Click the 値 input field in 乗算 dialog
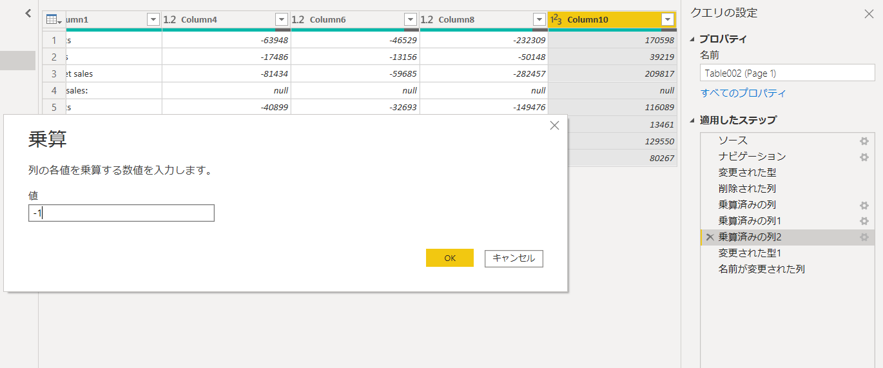This screenshot has height=368, width=883. point(121,213)
